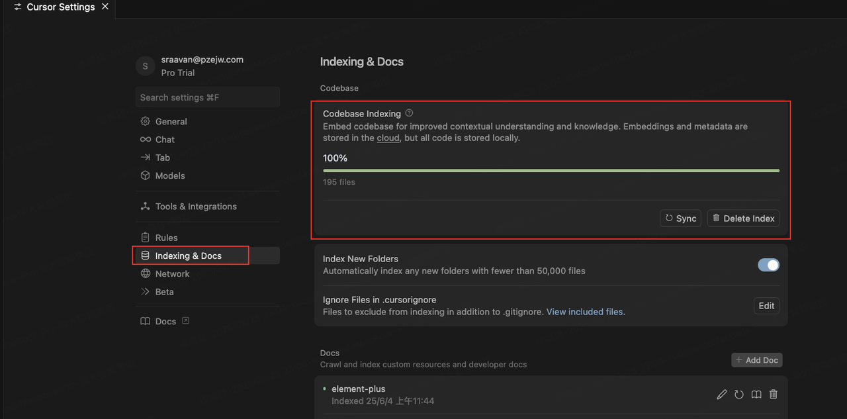Reindex element-plus doc with refresh icon
The image size is (847, 419).
739,395
